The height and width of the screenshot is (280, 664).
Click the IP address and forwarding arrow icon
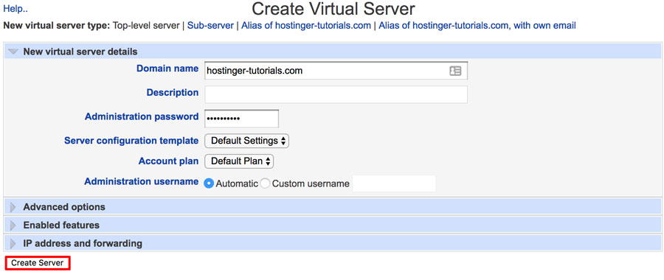point(13,244)
